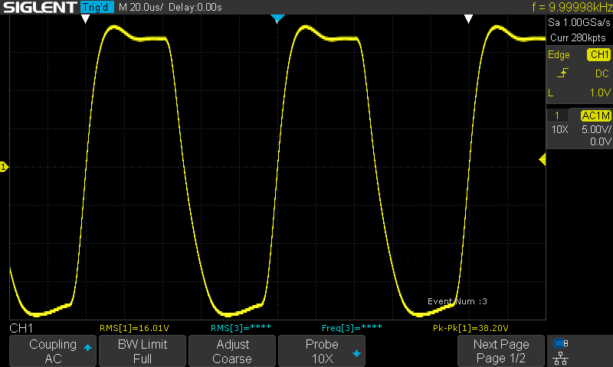Click the SIGLENT logo
This screenshot has width=613, height=367.
40,7
